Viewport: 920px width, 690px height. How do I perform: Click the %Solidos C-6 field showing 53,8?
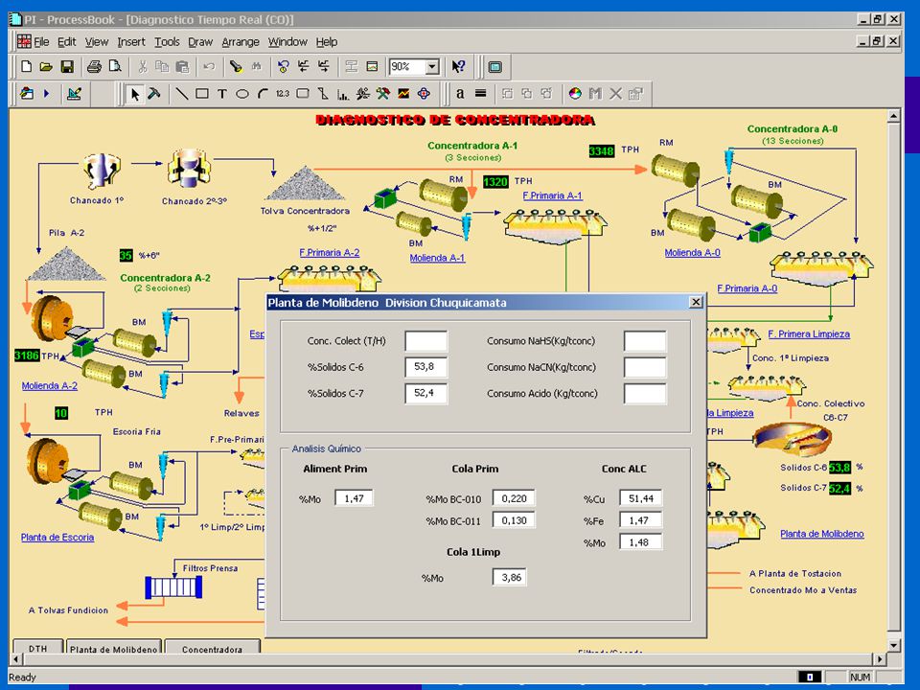(425, 367)
